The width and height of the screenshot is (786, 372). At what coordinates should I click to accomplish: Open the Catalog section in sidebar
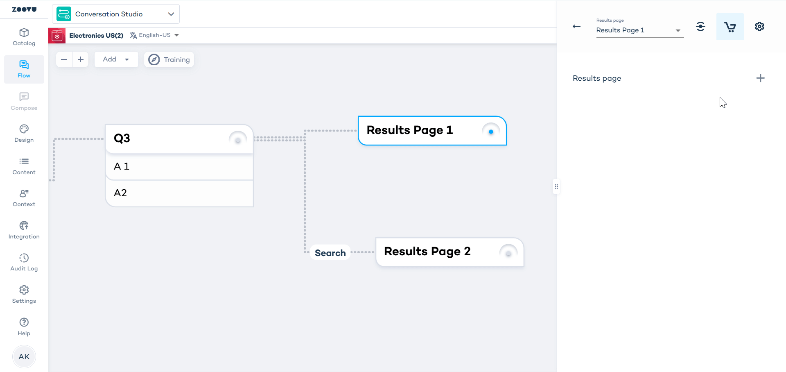click(x=24, y=37)
